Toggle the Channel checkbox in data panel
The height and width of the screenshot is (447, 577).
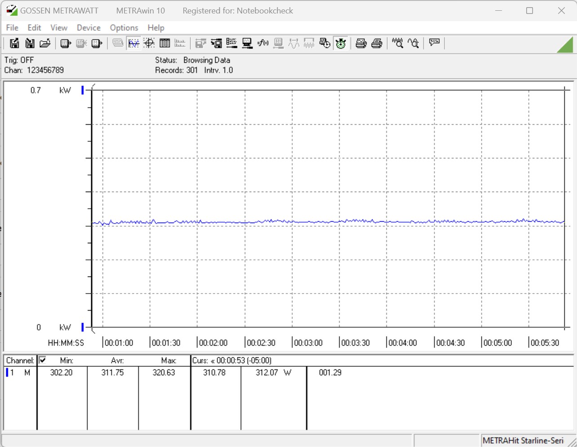coord(43,360)
